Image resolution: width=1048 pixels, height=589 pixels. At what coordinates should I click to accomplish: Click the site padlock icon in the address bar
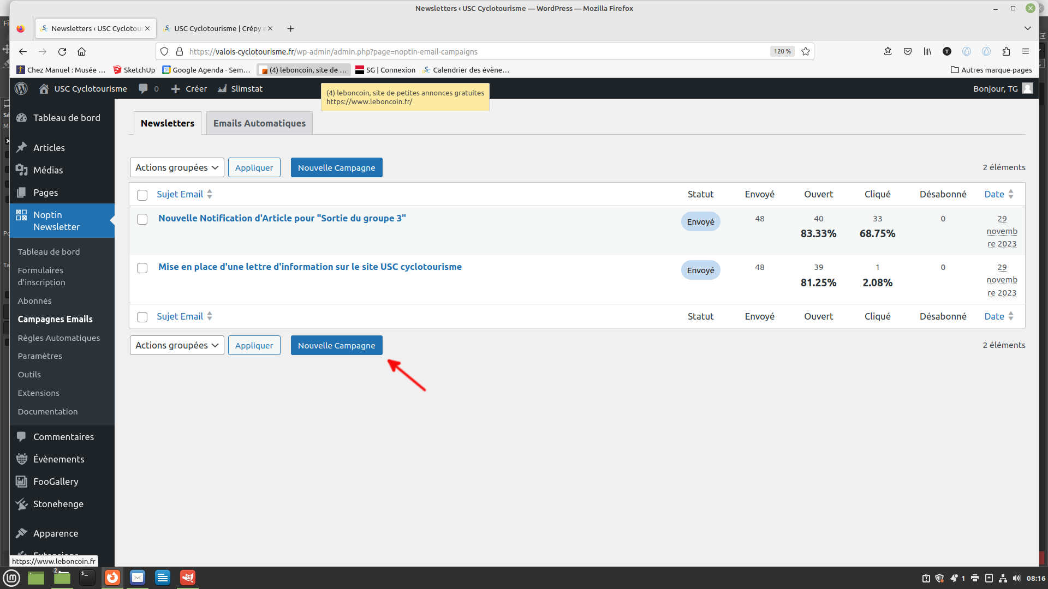[x=179, y=51]
